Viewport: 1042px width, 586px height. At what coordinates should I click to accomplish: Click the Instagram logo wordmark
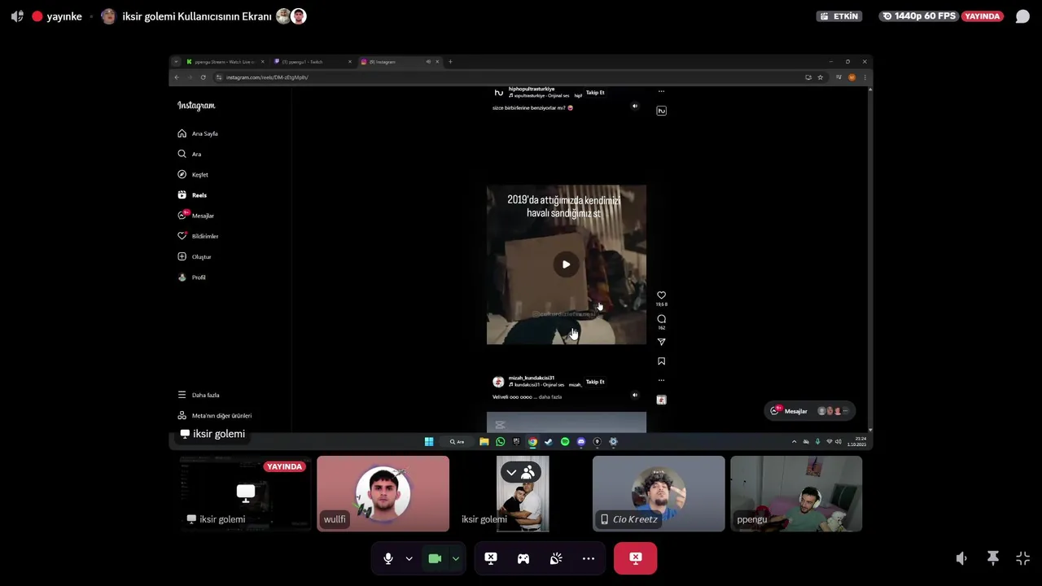[196, 105]
